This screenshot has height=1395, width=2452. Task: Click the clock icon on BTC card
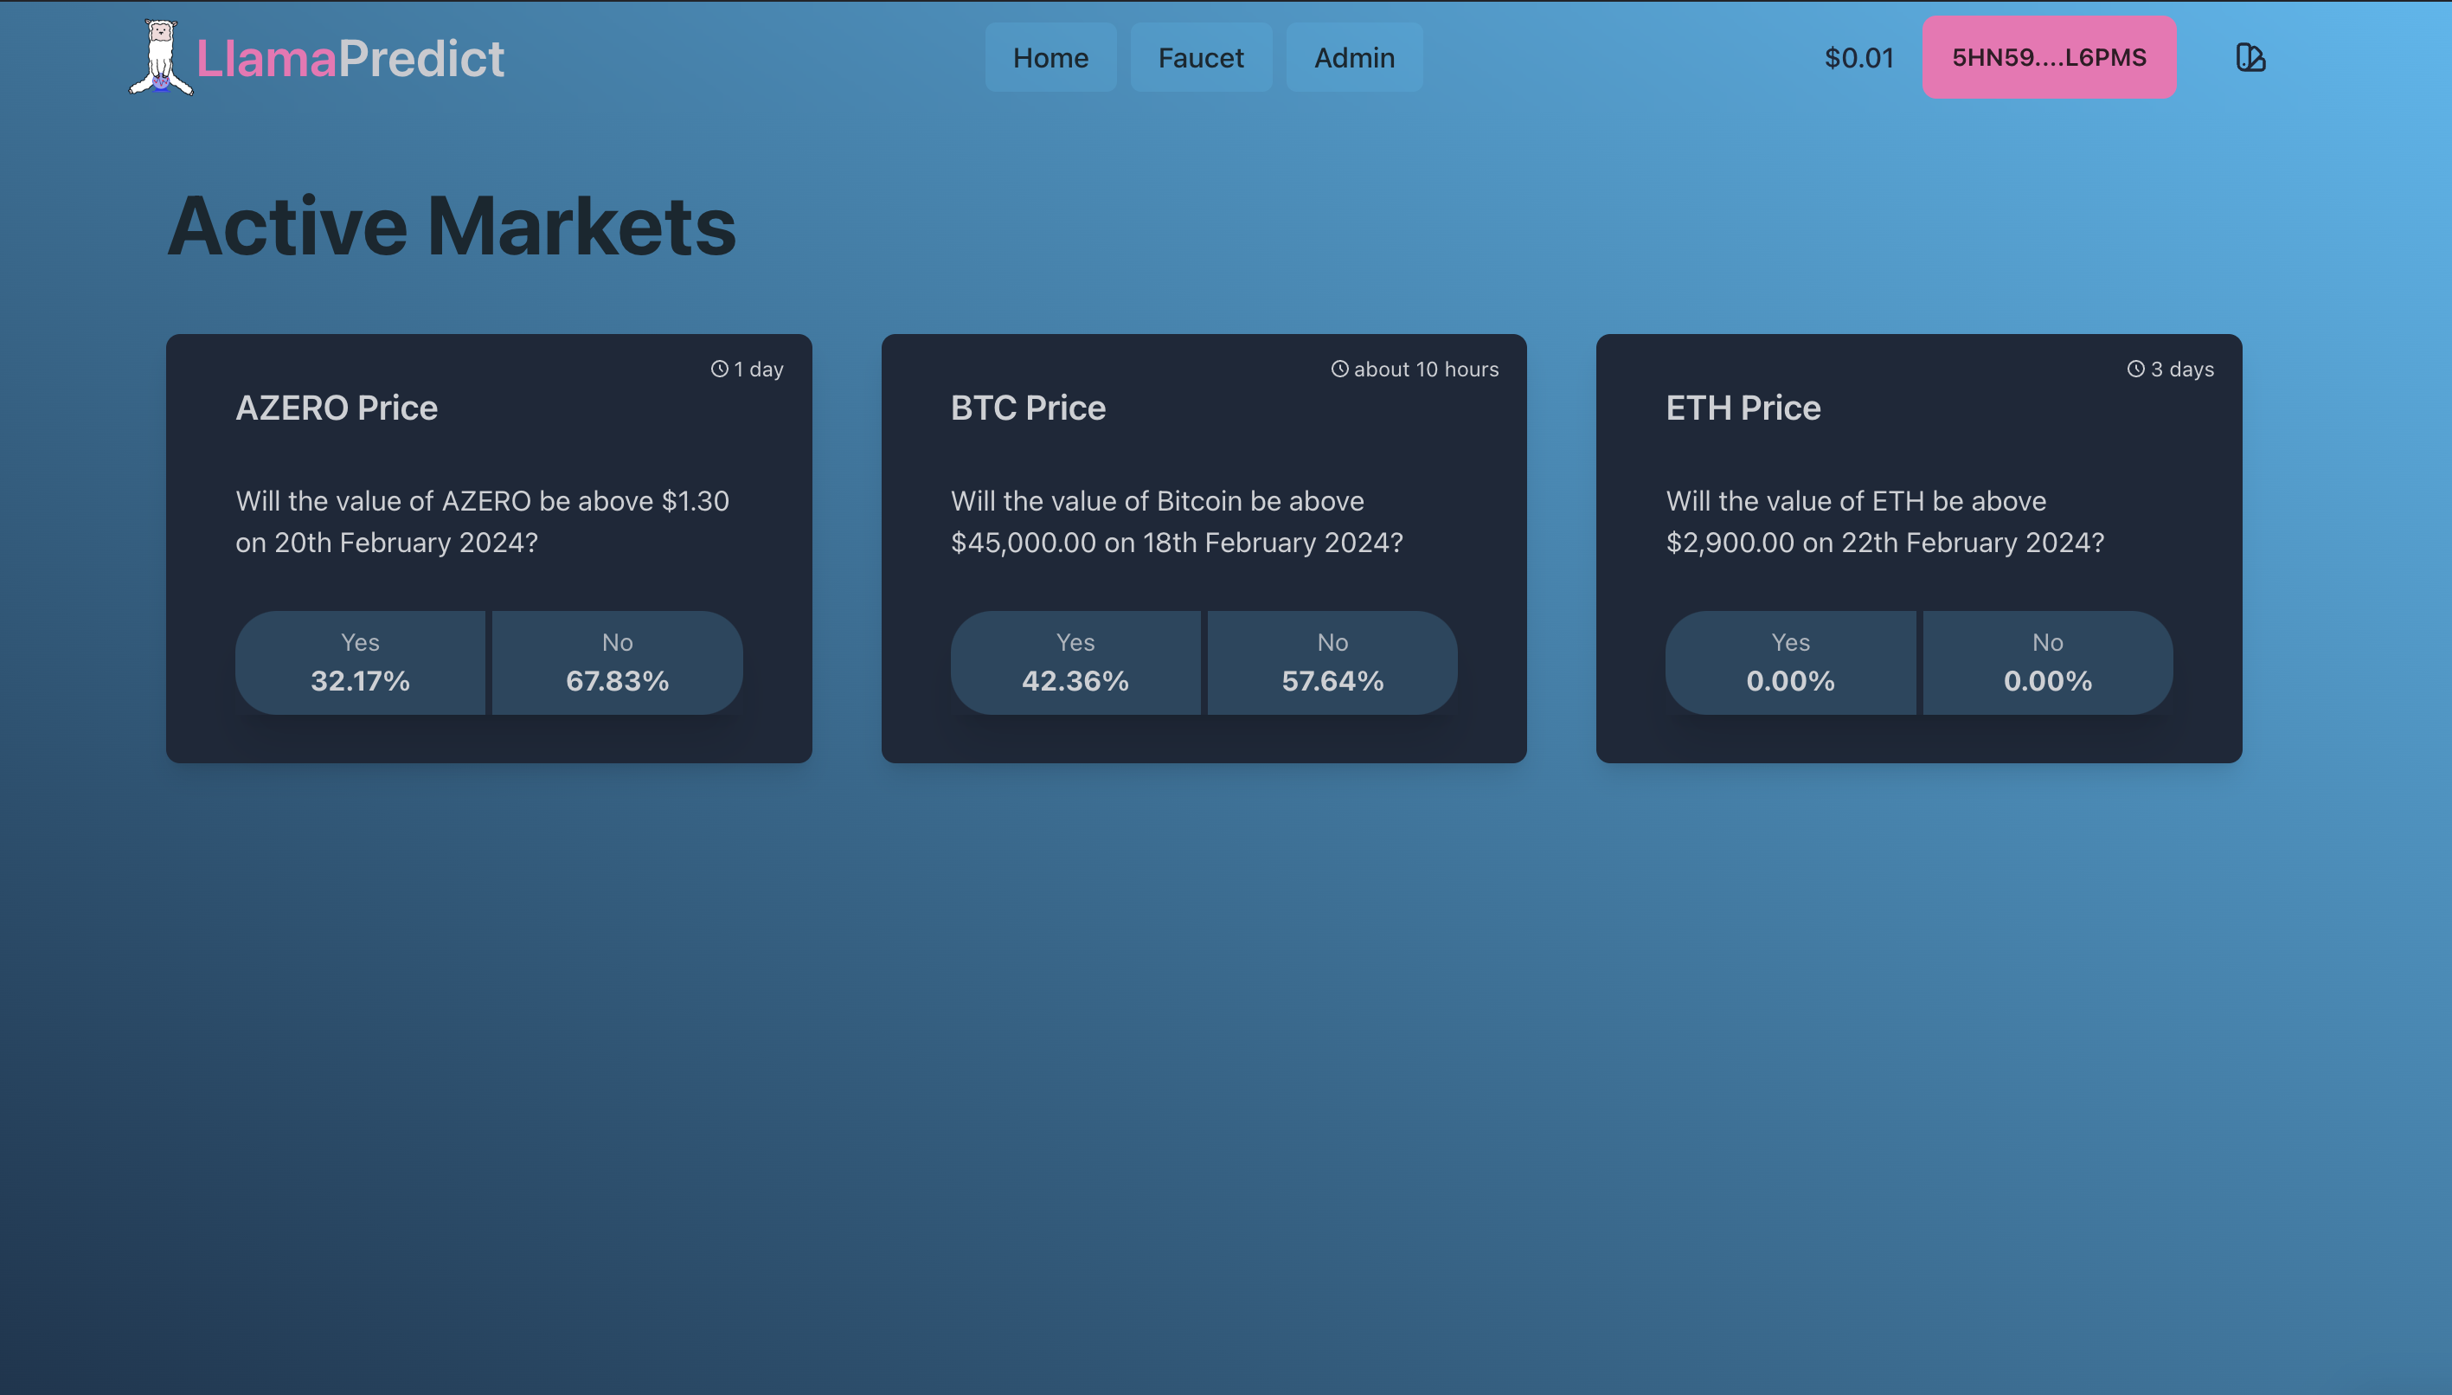1339,369
